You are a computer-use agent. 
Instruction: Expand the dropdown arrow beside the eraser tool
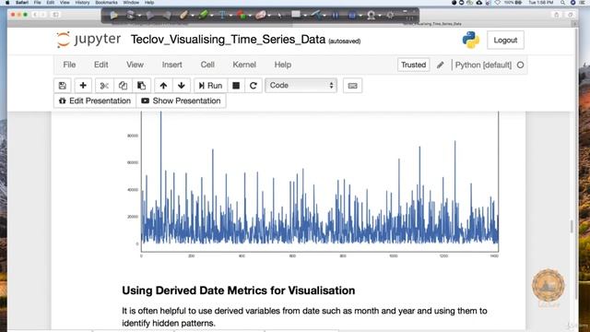tap(269, 16)
